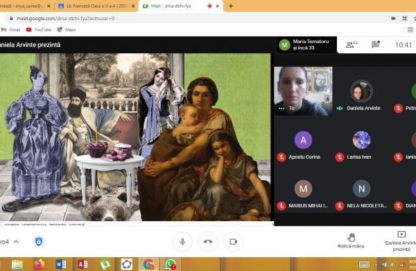Click the camera permission icon in address bar
This screenshot has width=416, height=271.
393,18
